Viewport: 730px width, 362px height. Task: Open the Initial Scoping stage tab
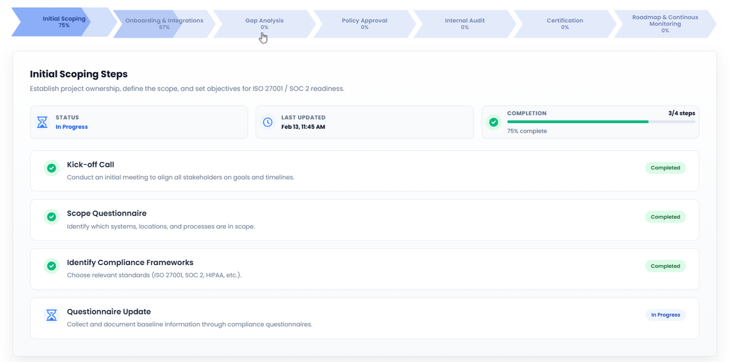(63, 22)
